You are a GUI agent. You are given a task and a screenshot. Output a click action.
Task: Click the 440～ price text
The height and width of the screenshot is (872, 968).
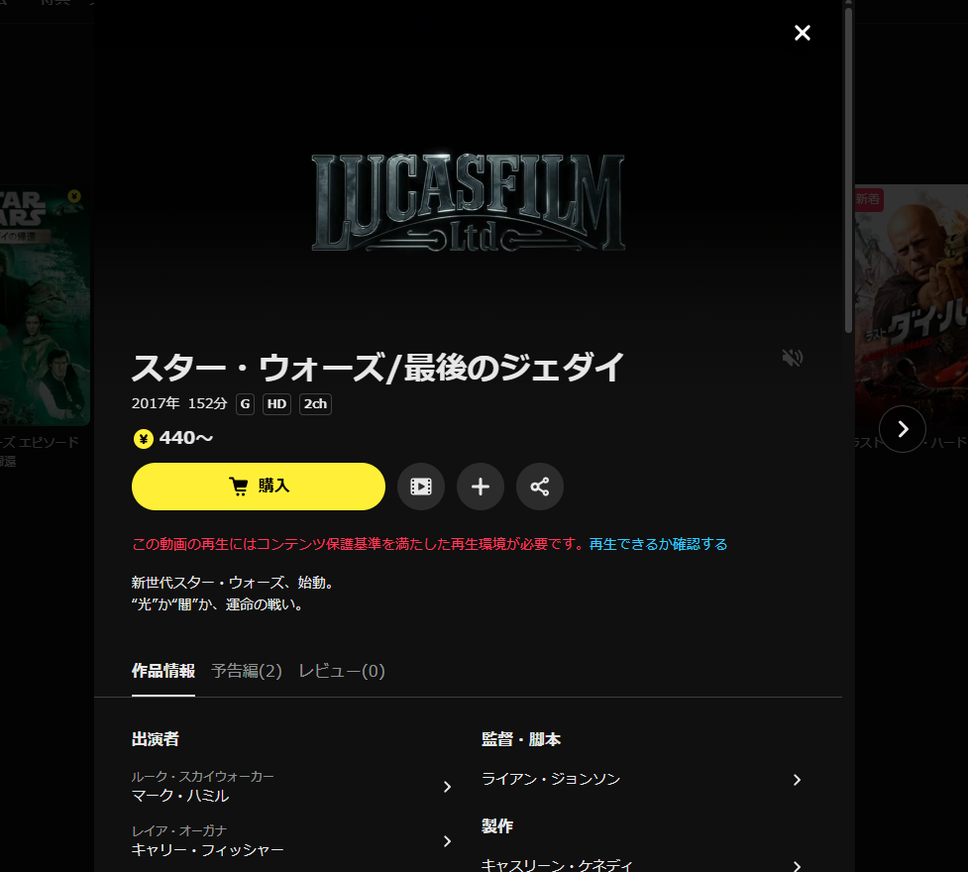186,438
